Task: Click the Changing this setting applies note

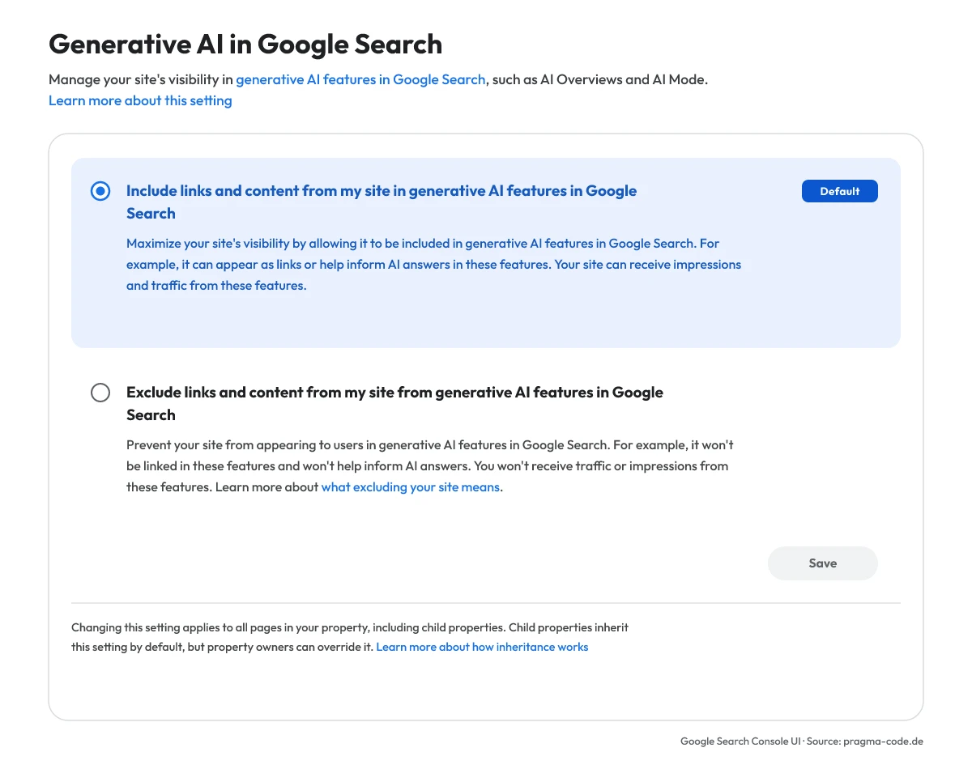Action: point(350,637)
